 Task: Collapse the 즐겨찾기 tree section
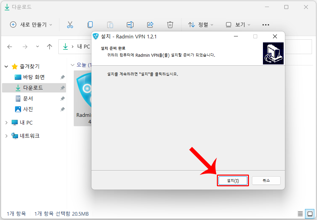6,66
